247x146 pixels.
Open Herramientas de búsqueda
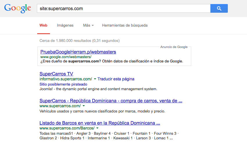(x=125, y=25)
